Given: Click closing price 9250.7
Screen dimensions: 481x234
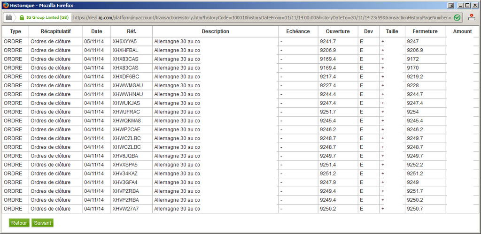Looking at the screenshot, I should 415,209.
